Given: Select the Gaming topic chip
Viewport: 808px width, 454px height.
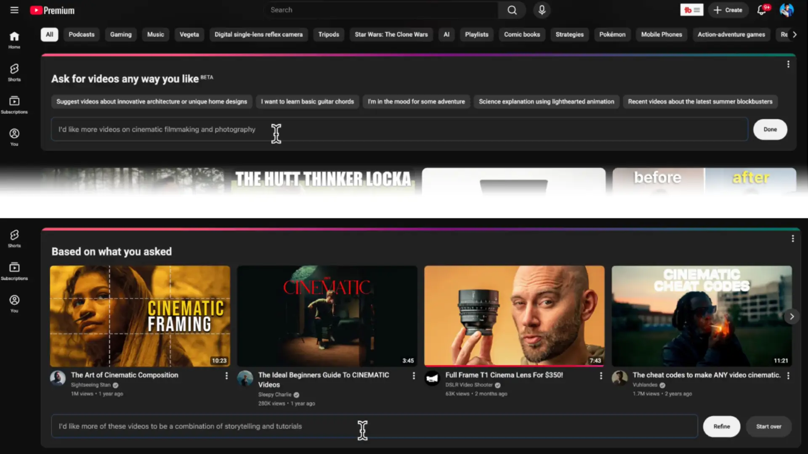Looking at the screenshot, I should click(120, 34).
